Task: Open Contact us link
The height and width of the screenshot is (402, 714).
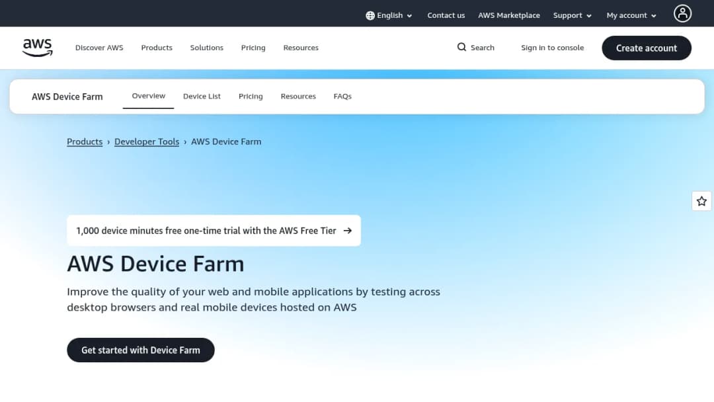Action: click(446, 15)
